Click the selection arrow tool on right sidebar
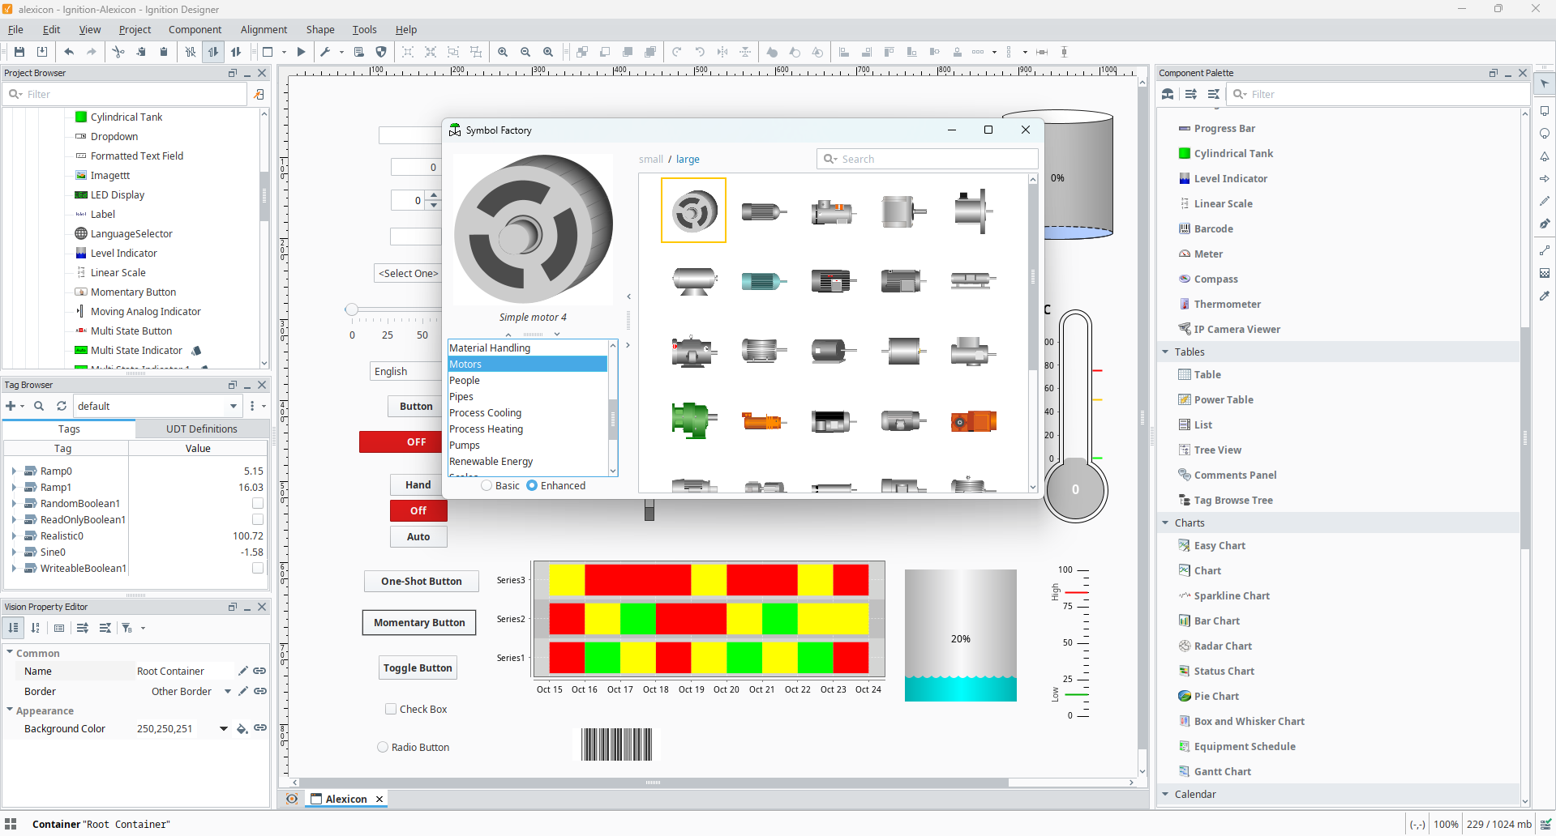The height and width of the screenshot is (836, 1556). pos(1545,83)
